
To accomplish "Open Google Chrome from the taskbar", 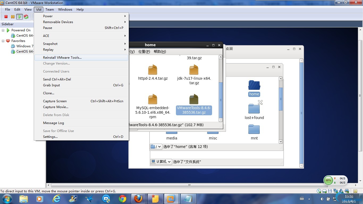I will (123, 198).
